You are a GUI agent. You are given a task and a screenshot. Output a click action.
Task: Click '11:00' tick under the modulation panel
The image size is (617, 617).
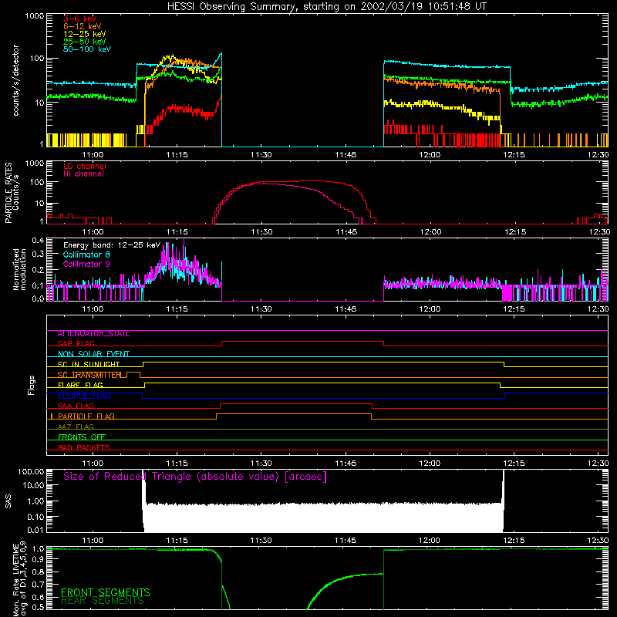point(93,309)
